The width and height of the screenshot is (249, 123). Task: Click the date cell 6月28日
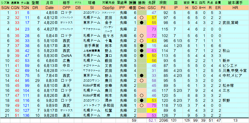coord(49,70)
